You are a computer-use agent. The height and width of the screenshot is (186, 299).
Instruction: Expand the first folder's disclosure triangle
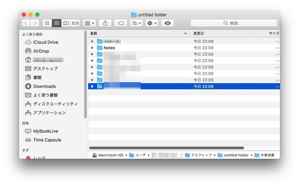93,41
